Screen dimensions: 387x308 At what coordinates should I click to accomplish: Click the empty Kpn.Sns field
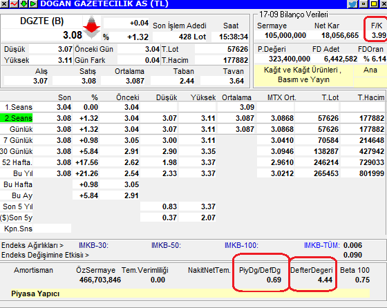pos(52,229)
